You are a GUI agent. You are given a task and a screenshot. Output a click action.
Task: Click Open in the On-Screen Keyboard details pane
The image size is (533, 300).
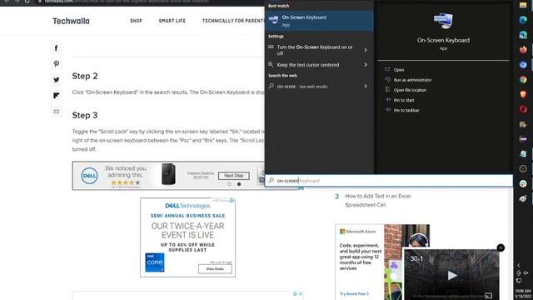pos(399,70)
